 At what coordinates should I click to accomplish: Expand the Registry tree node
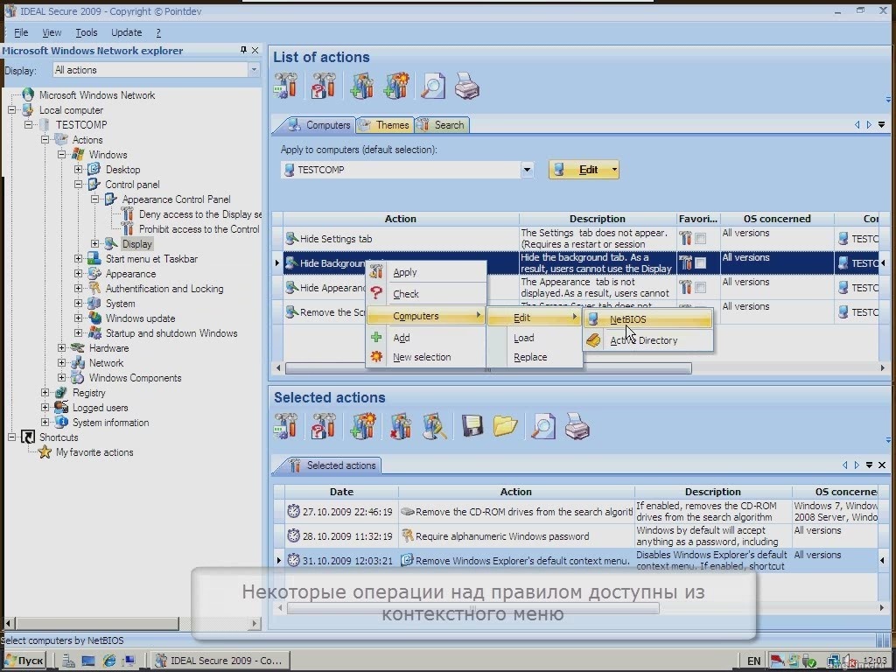(45, 392)
